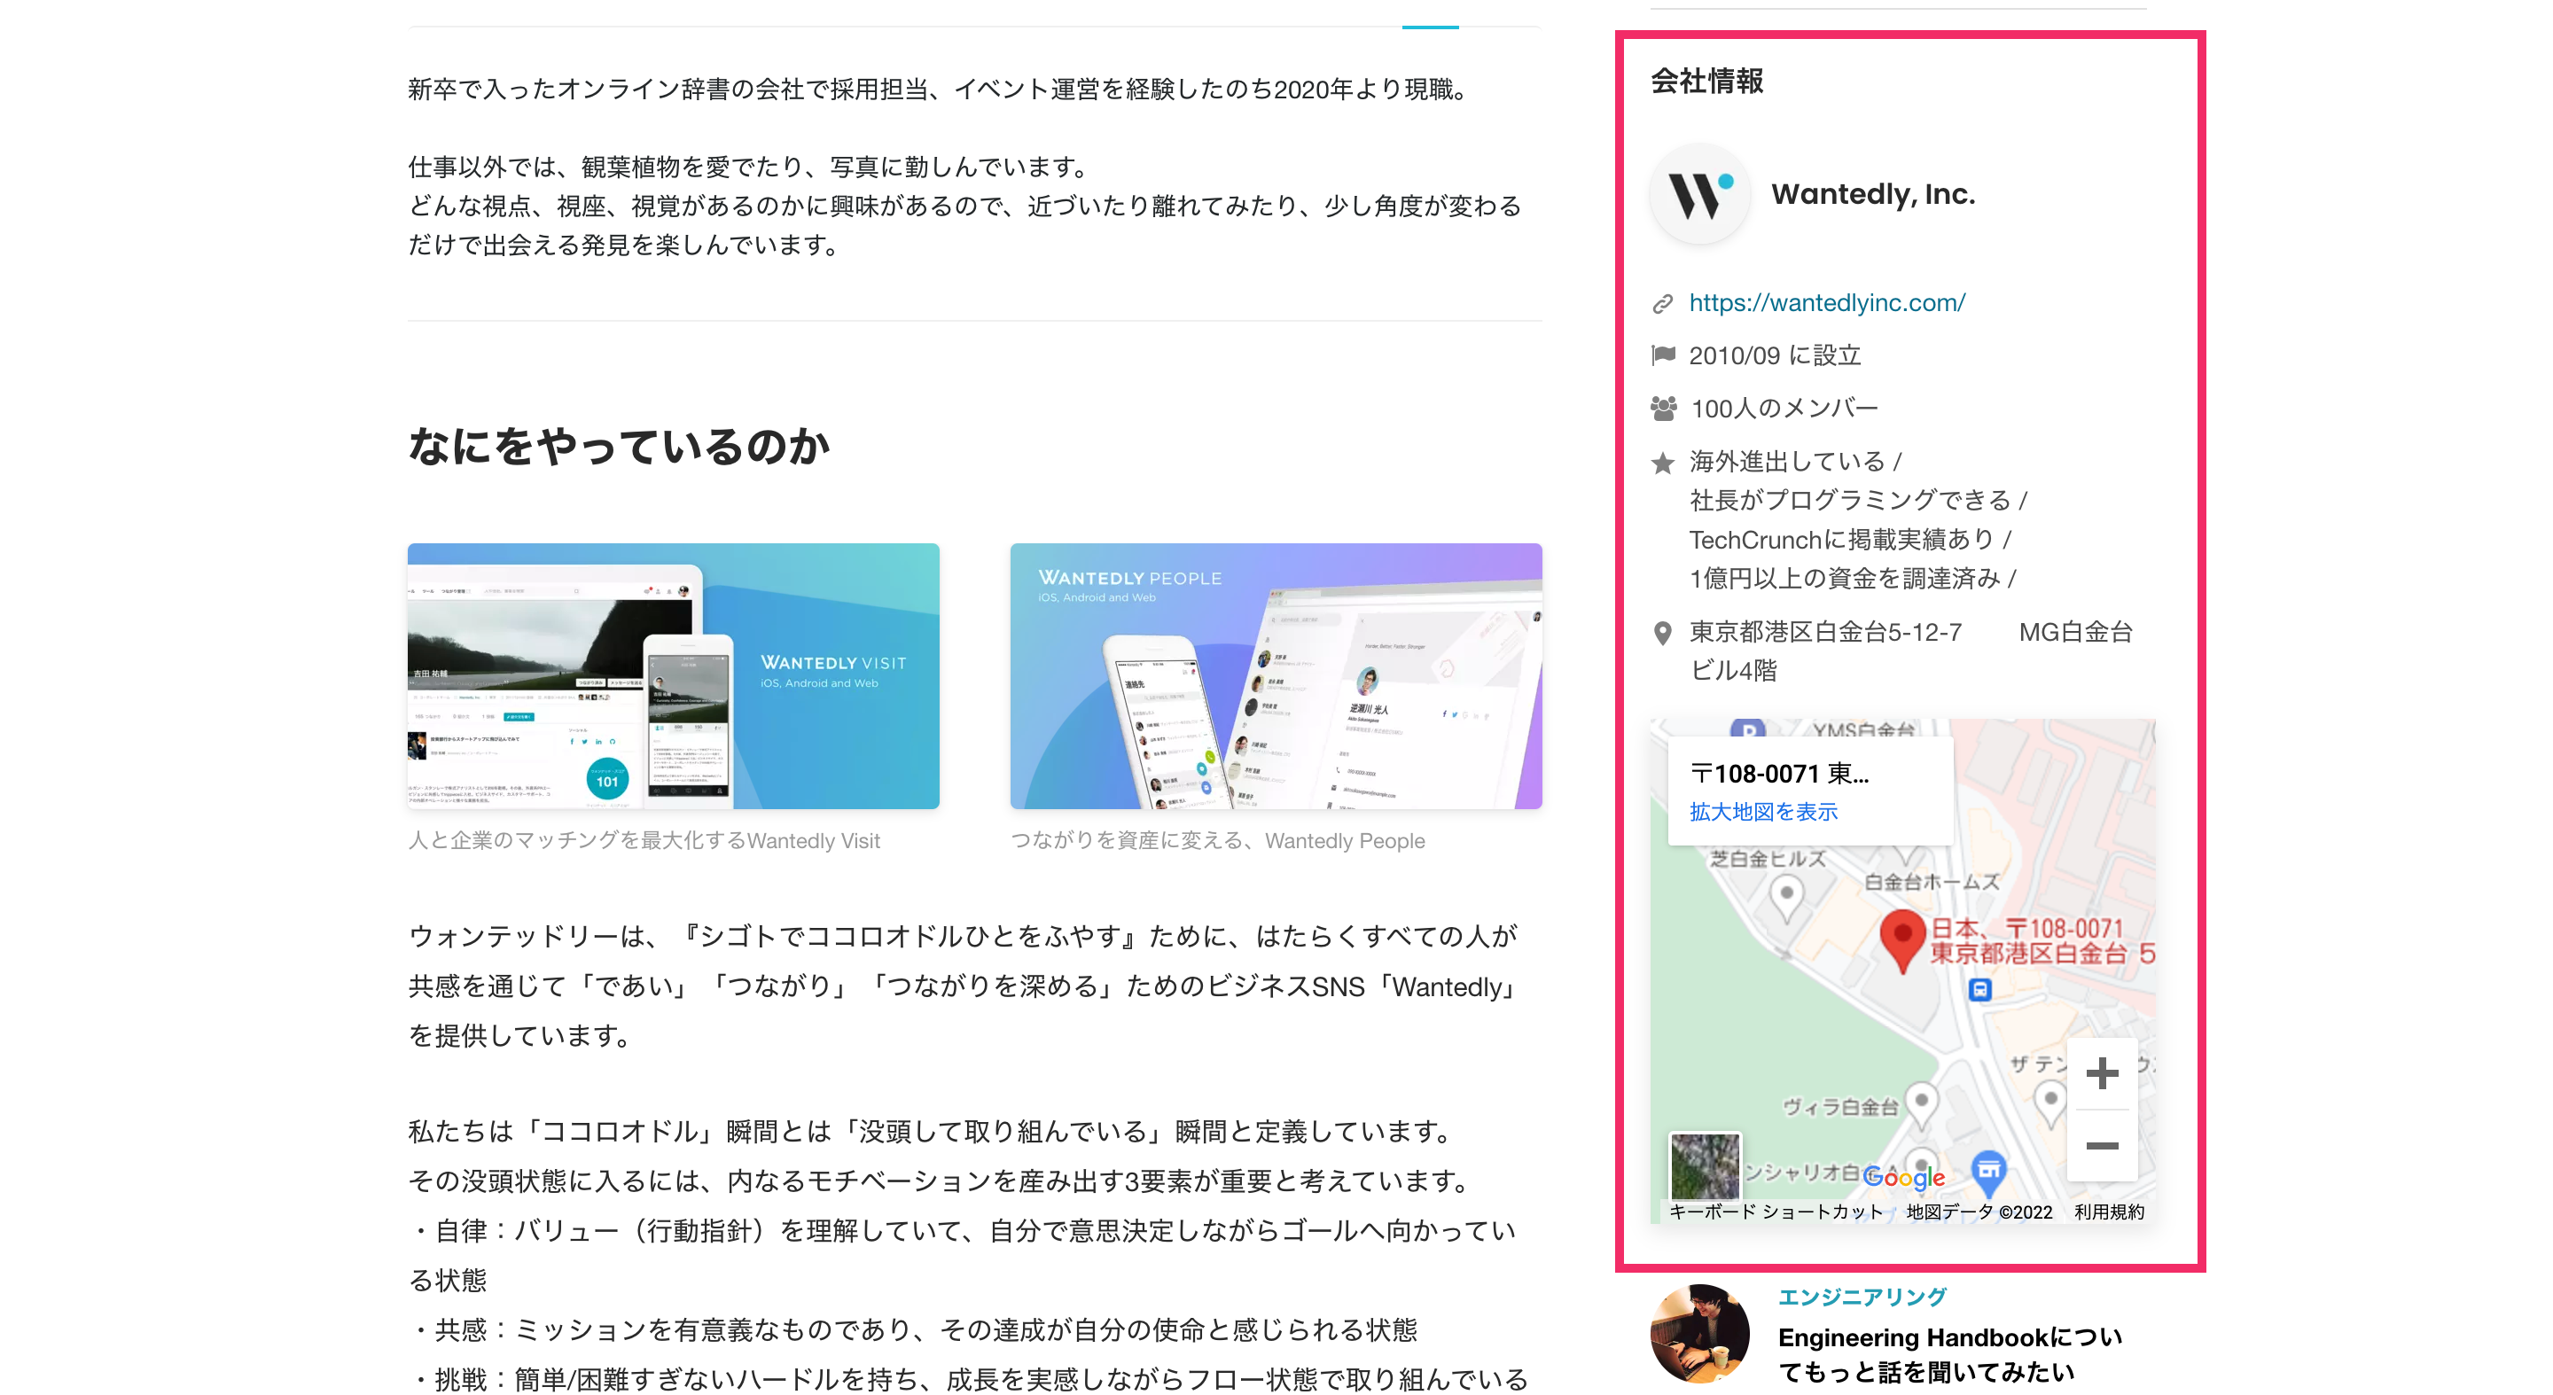Open 拡大地図を表示 enlarged map link
The height and width of the screenshot is (1395, 2553).
[1763, 812]
